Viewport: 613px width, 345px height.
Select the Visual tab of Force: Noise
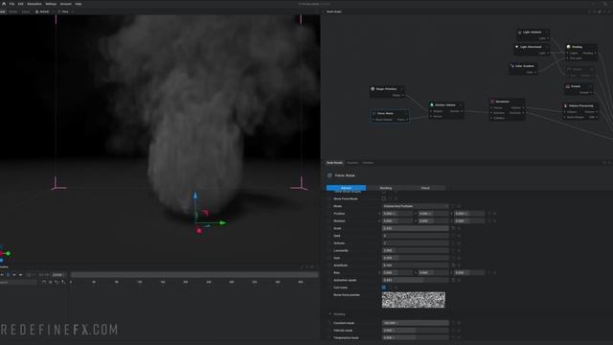(x=425, y=188)
